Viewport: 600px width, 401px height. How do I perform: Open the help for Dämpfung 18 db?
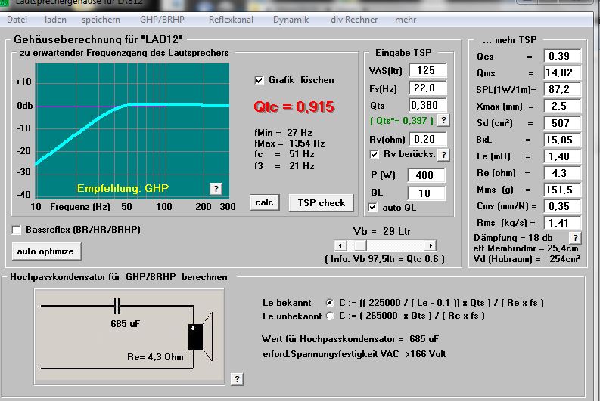coord(575,237)
